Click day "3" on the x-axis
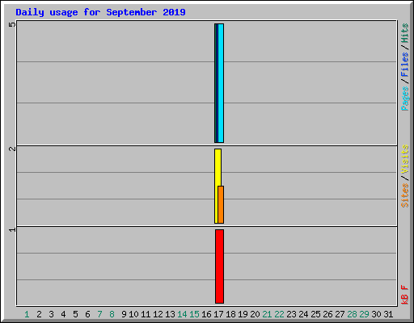Image resolution: width=414 pixels, height=323 pixels. point(51,314)
